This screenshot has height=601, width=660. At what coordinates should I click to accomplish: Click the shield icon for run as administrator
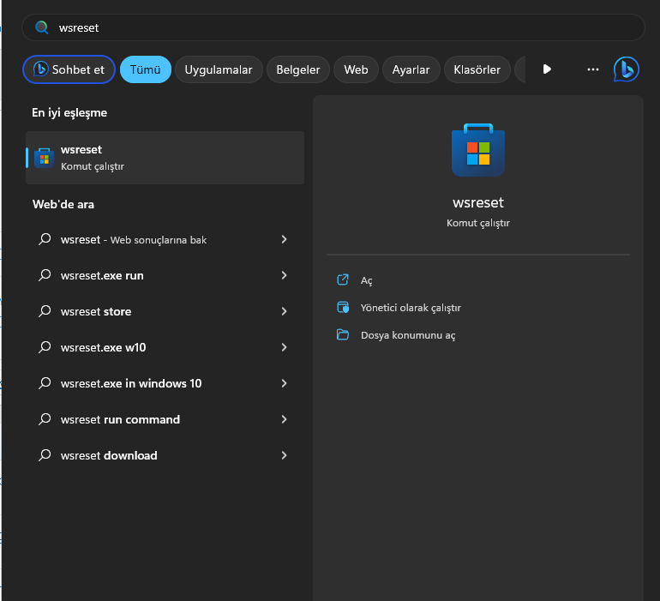[343, 308]
